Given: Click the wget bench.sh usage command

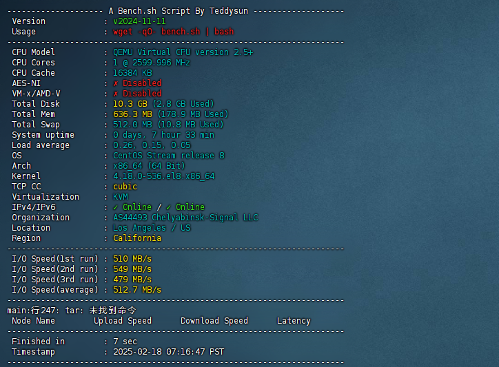Looking at the screenshot, I should [x=173, y=32].
